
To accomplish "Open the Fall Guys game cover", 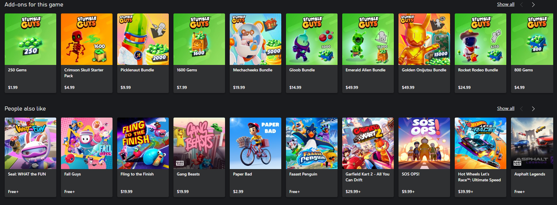I will point(87,143).
